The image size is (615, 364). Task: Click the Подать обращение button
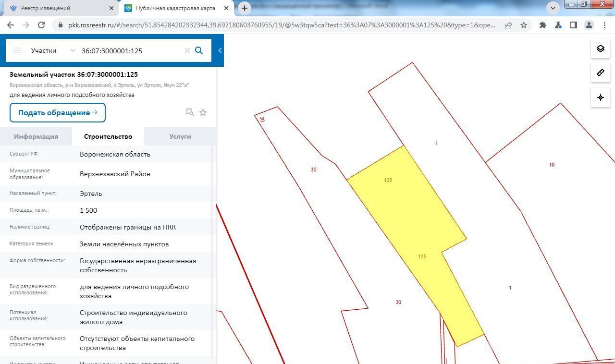coord(57,112)
